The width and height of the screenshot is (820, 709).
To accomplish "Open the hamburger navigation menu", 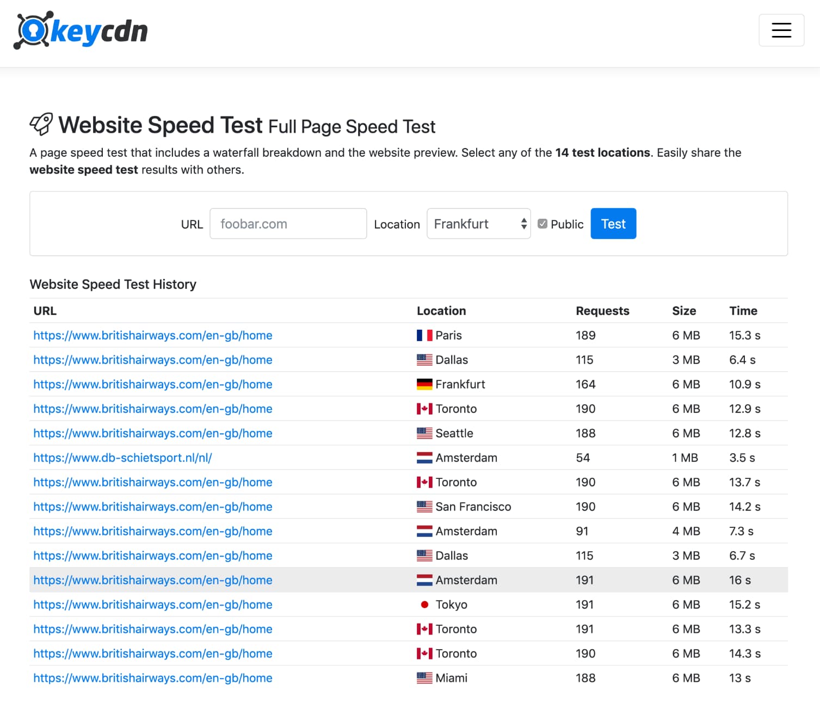I will point(781,30).
